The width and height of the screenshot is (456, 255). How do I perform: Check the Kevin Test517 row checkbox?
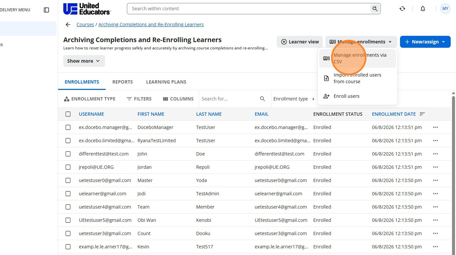click(x=68, y=247)
